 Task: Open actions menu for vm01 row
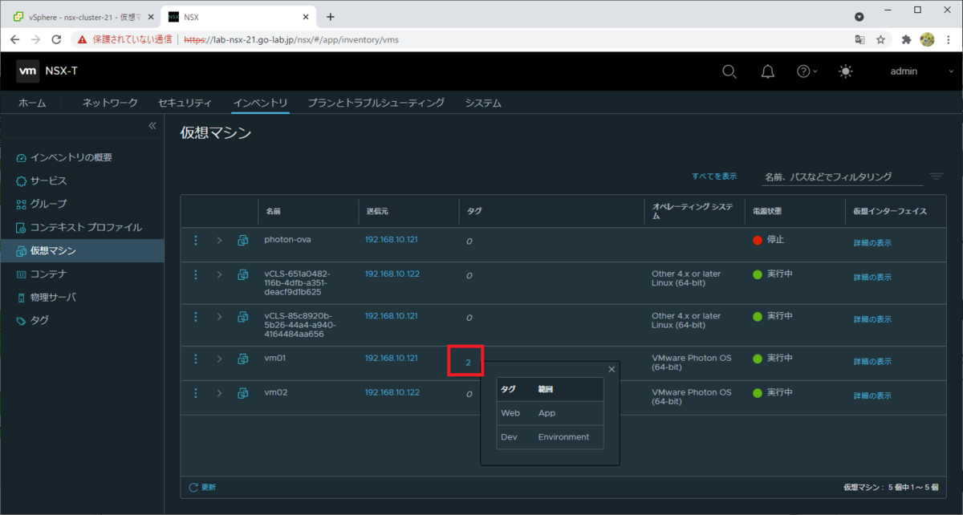click(x=195, y=359)
